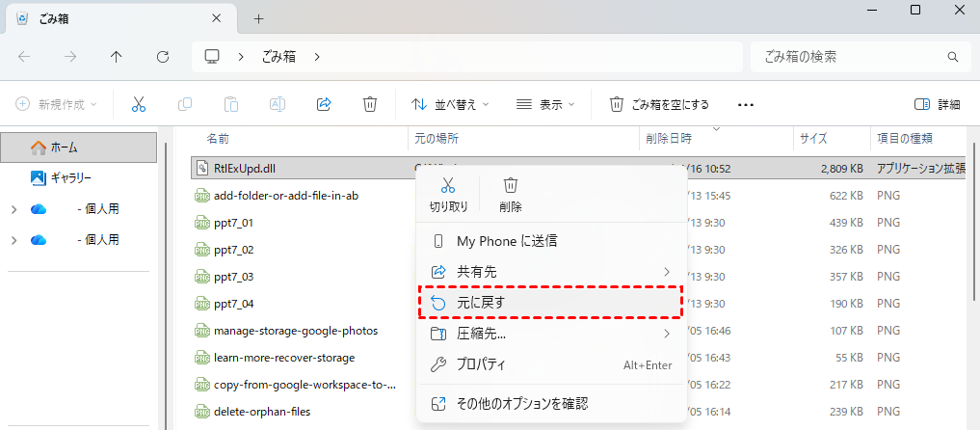The image size is (980, 430).
Task: Open a new tab with plus button
Action: pyautogui.click(x=258, y=18)
